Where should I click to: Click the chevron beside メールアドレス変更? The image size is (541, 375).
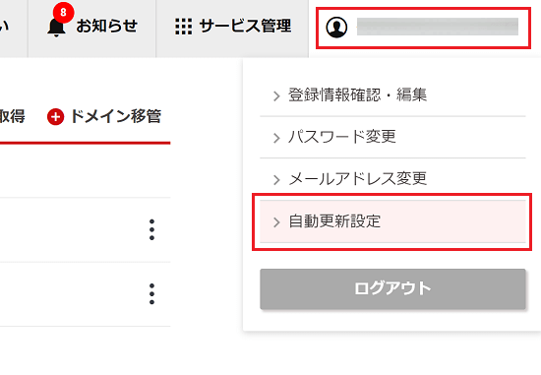[276, 179]
